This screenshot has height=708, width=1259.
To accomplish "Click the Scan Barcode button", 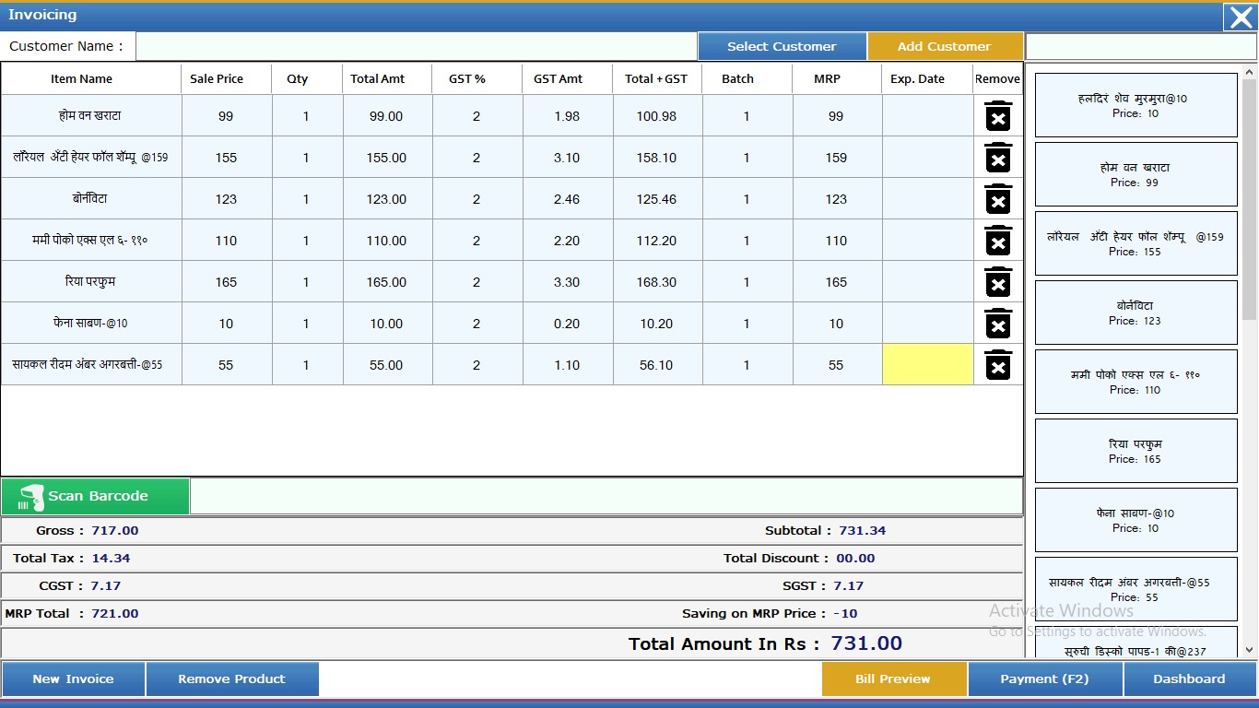I will tap(96, 496).
